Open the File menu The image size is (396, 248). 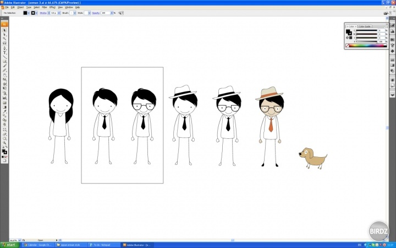pos(7,7)
